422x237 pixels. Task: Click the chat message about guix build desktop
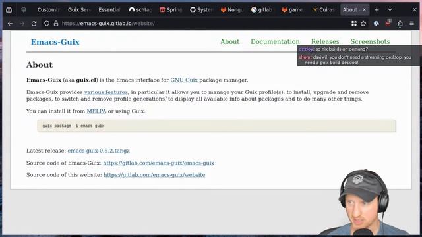[x=355, y=60]
